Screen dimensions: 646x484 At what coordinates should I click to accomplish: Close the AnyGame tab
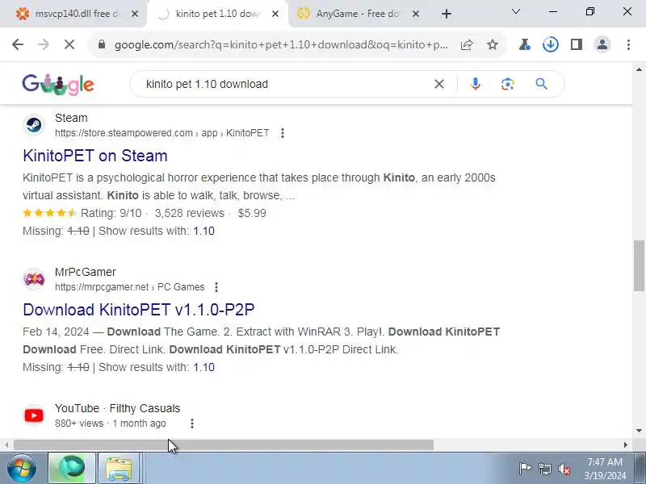click(416, 14)
